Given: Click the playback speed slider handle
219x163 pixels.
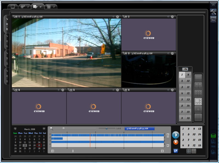Looking at the screenshot, I should coord(106,128).
